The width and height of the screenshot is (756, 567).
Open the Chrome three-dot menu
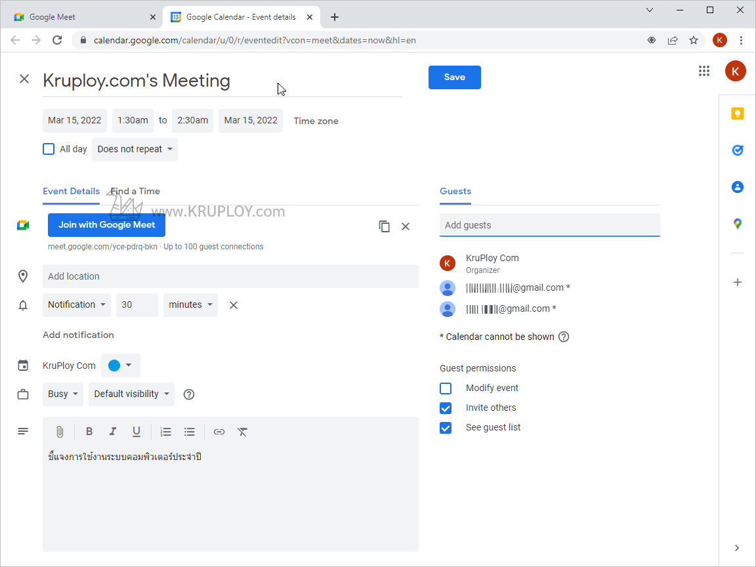point(741,40)
